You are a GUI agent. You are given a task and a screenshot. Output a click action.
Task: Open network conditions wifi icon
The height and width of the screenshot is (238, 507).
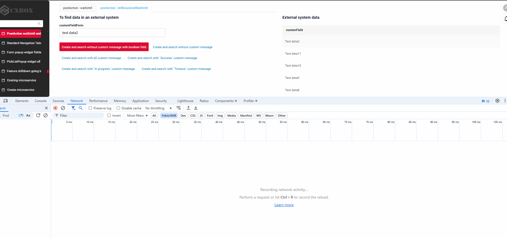tap(178, 108)
